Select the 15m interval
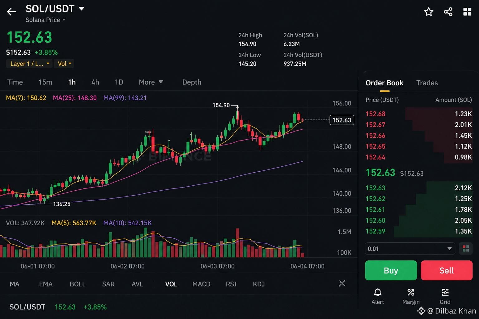 click(x=45, y=82)
